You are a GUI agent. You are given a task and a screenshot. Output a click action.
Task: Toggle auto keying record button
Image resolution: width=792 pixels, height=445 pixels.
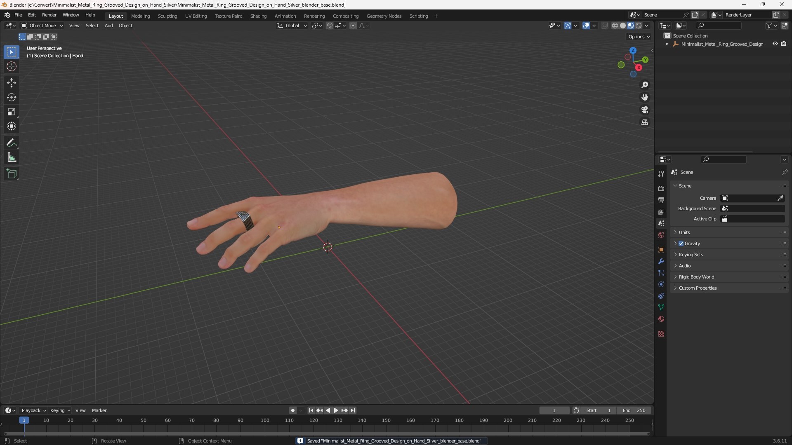coord(293,410)
